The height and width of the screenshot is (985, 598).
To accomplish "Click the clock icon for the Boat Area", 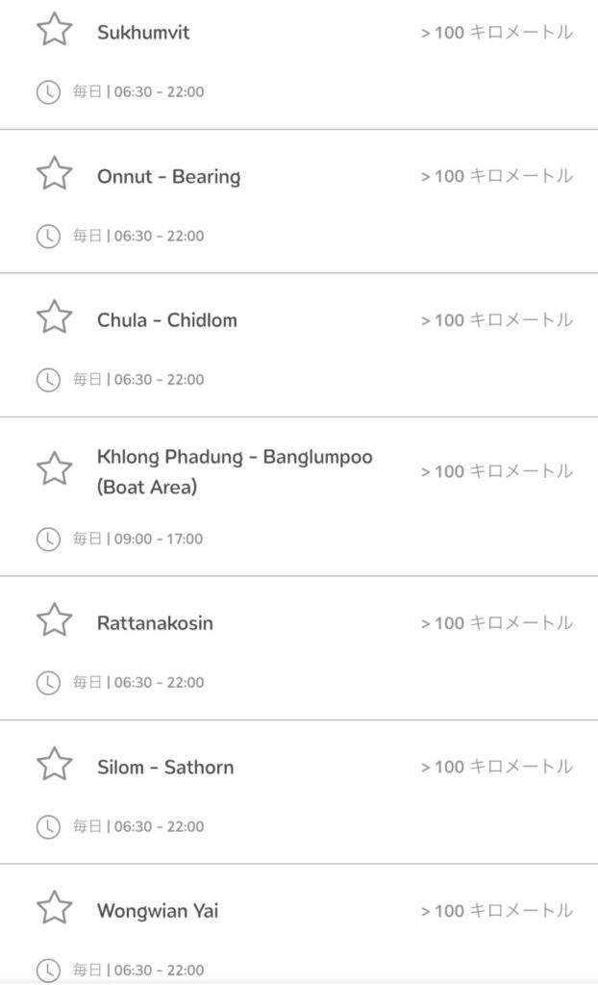I will 47,539.
